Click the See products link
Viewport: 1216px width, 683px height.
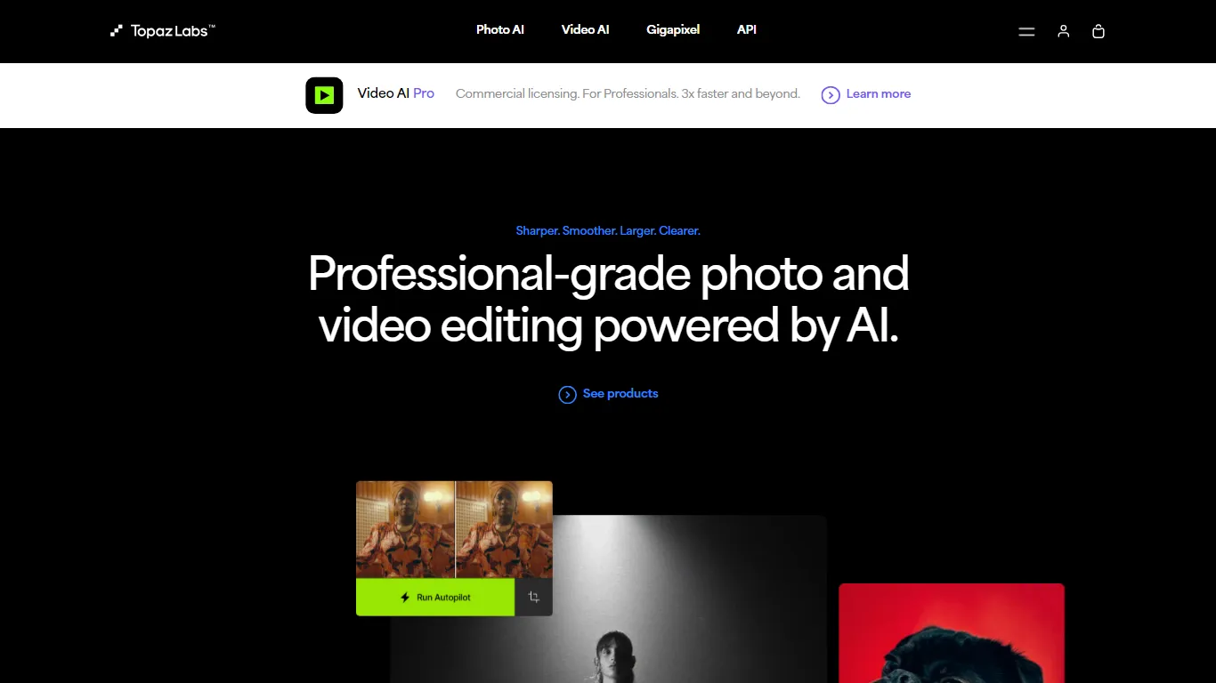click(x=620, y=394)
